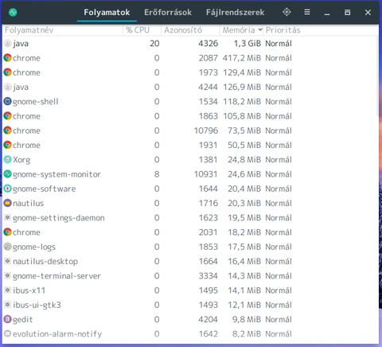The image size is (382, 347).
Task: Select the gnome-shell process name
Action: [36, 102]
